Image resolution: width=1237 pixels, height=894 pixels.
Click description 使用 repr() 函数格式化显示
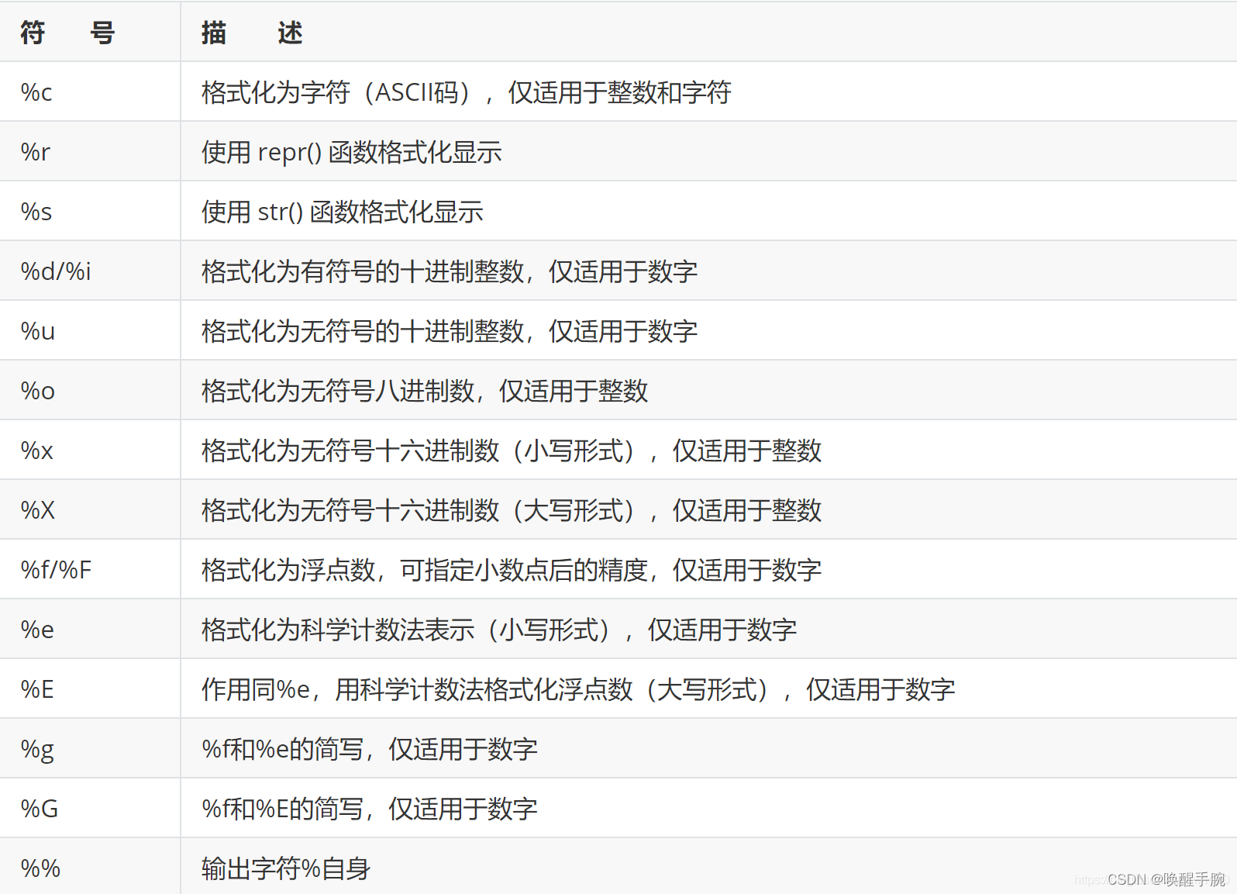(352, 152)
